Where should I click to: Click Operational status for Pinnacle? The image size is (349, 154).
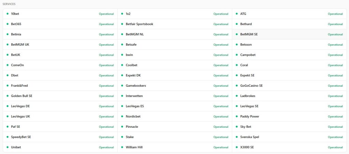point(221,127)
